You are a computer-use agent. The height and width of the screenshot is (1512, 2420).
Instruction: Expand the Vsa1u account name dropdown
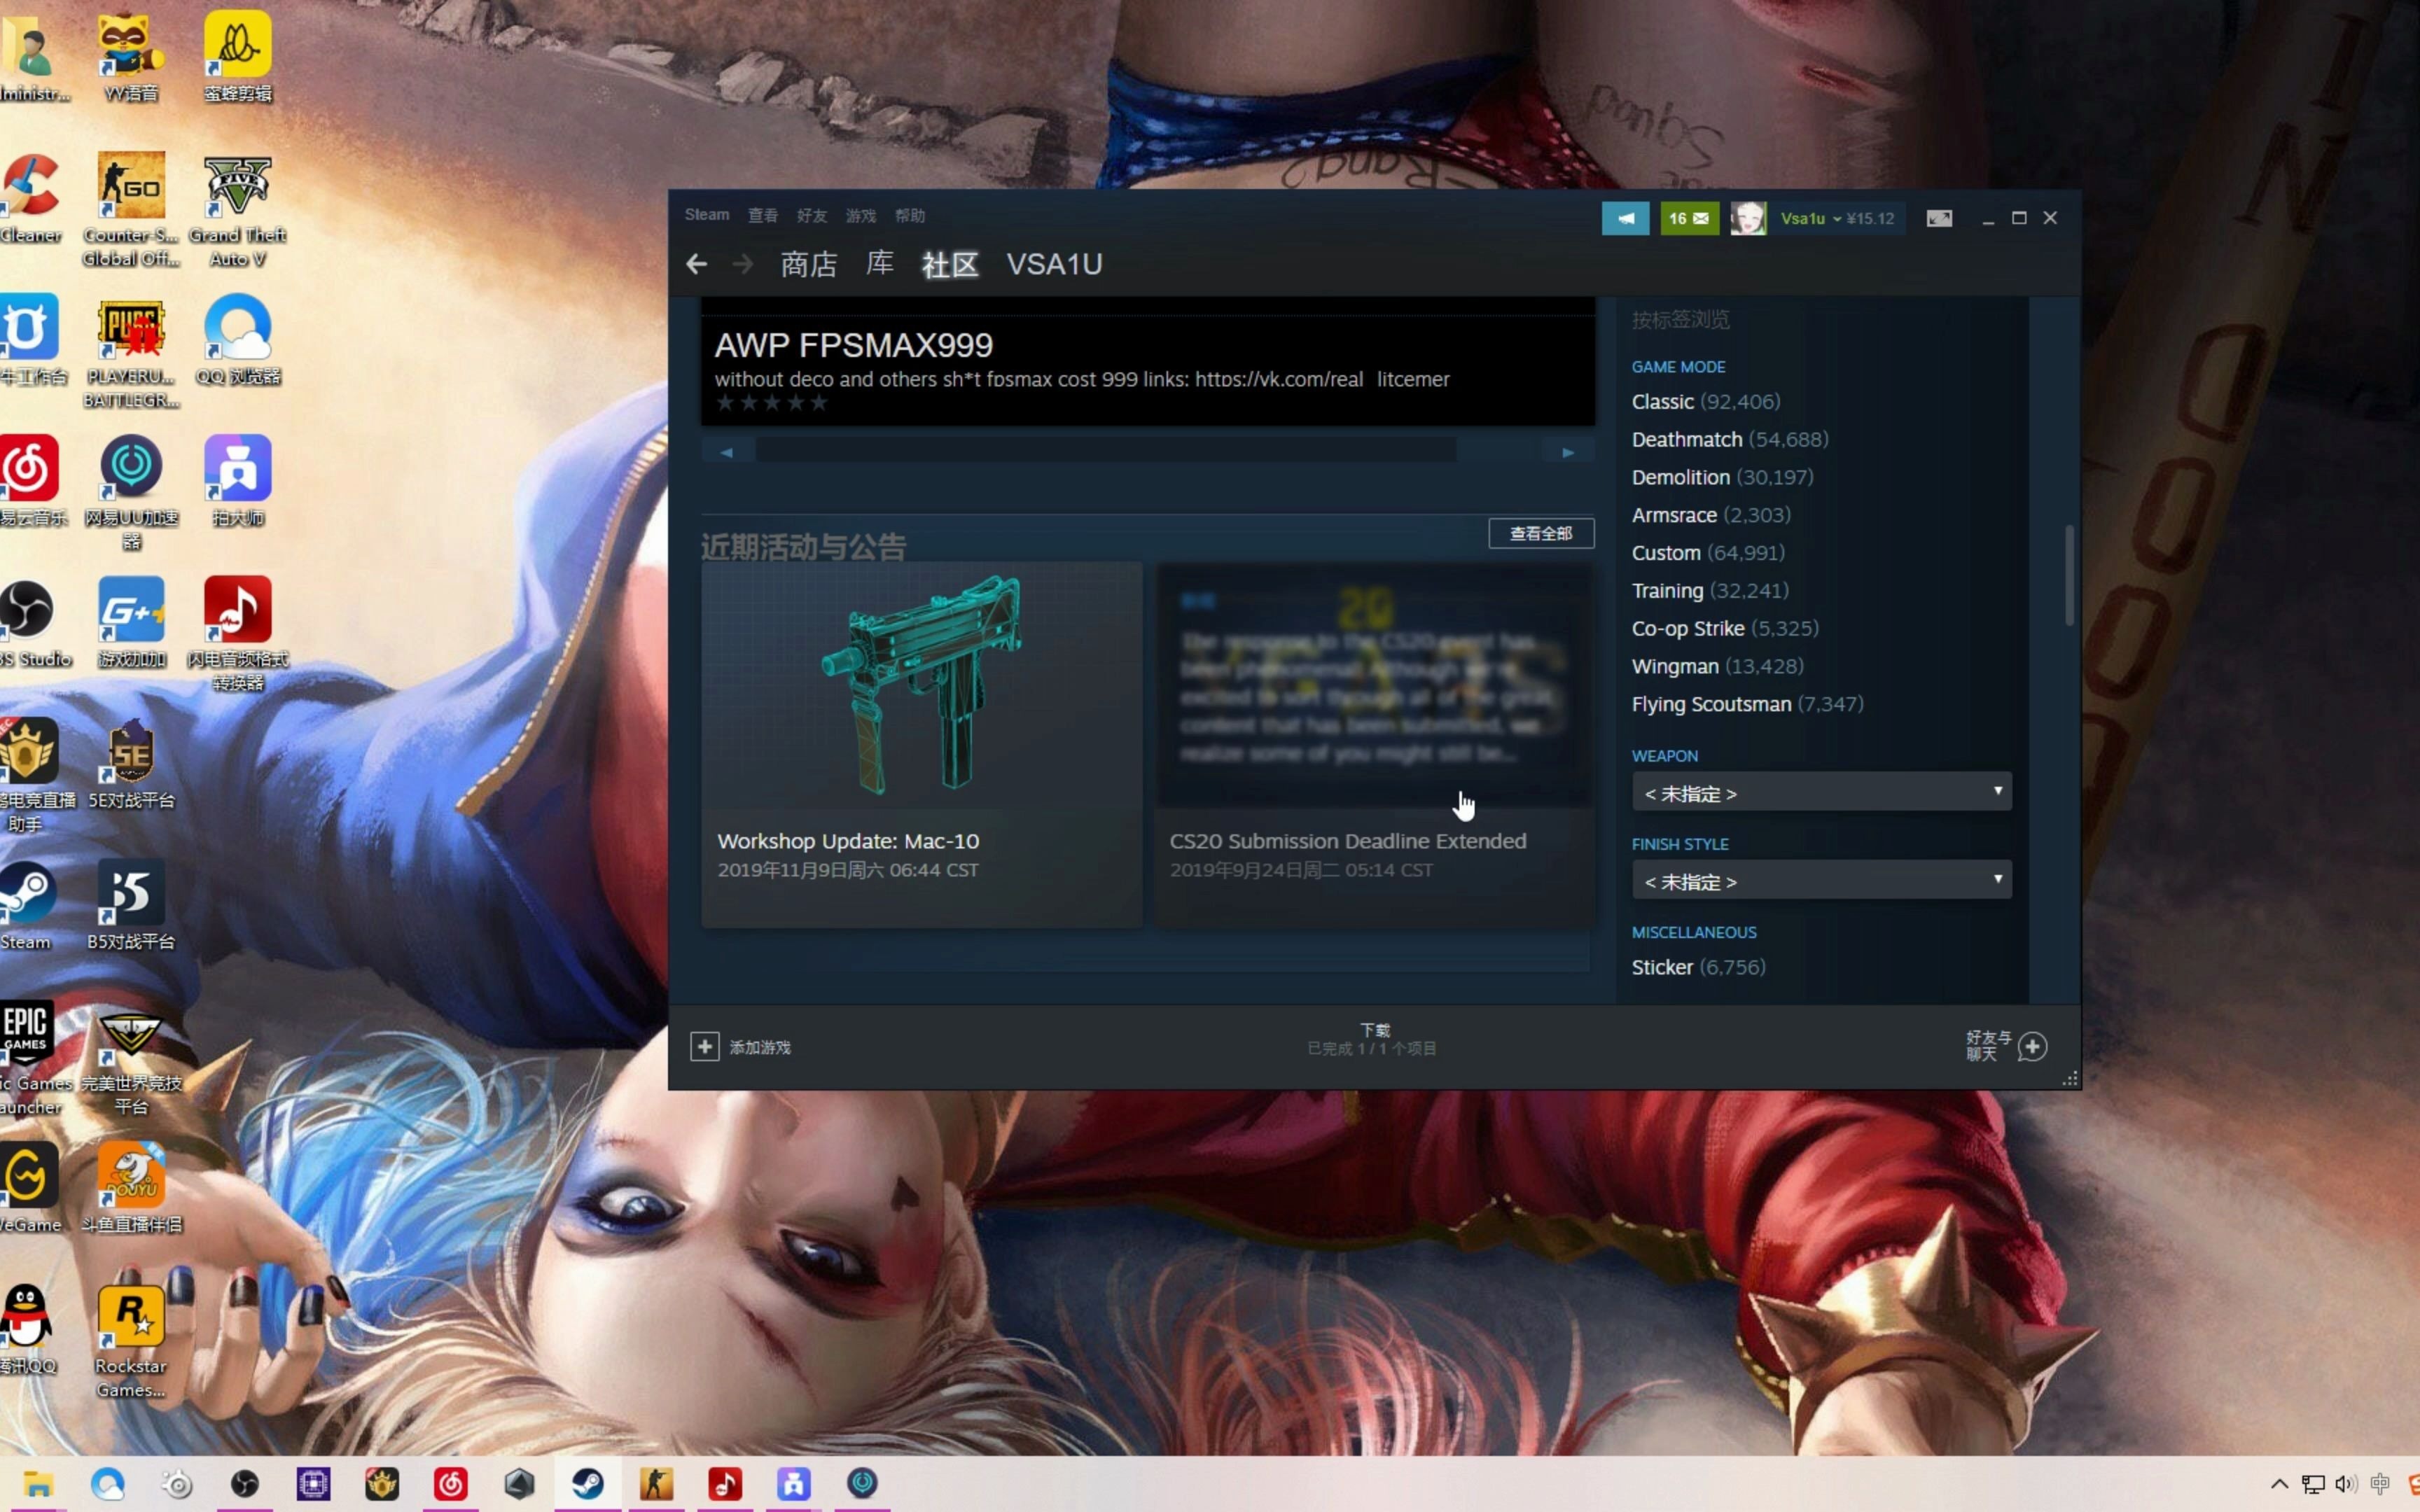(1811, 218)
